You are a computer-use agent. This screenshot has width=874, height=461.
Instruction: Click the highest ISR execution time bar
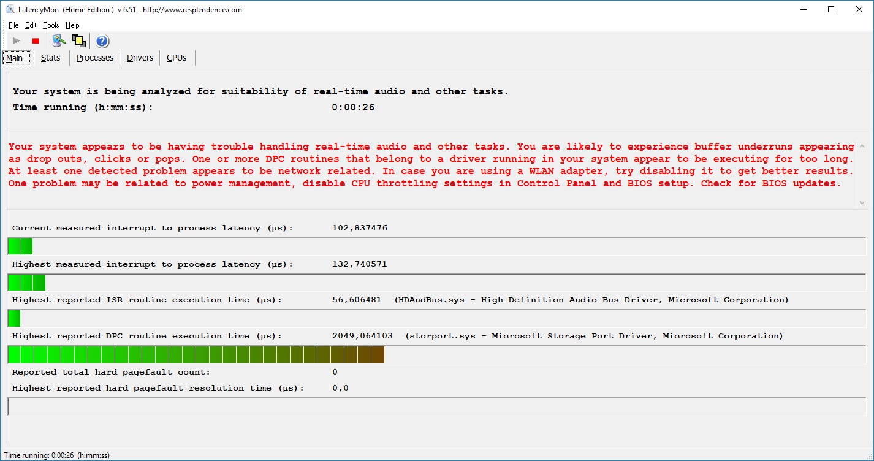pyautogui.click(x=14, y=318)
